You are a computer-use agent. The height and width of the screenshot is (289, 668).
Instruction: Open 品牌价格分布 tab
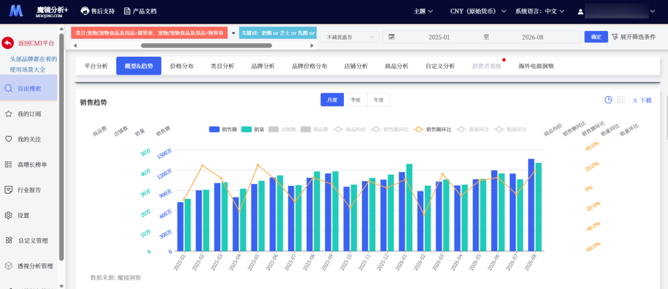[309, 66]
